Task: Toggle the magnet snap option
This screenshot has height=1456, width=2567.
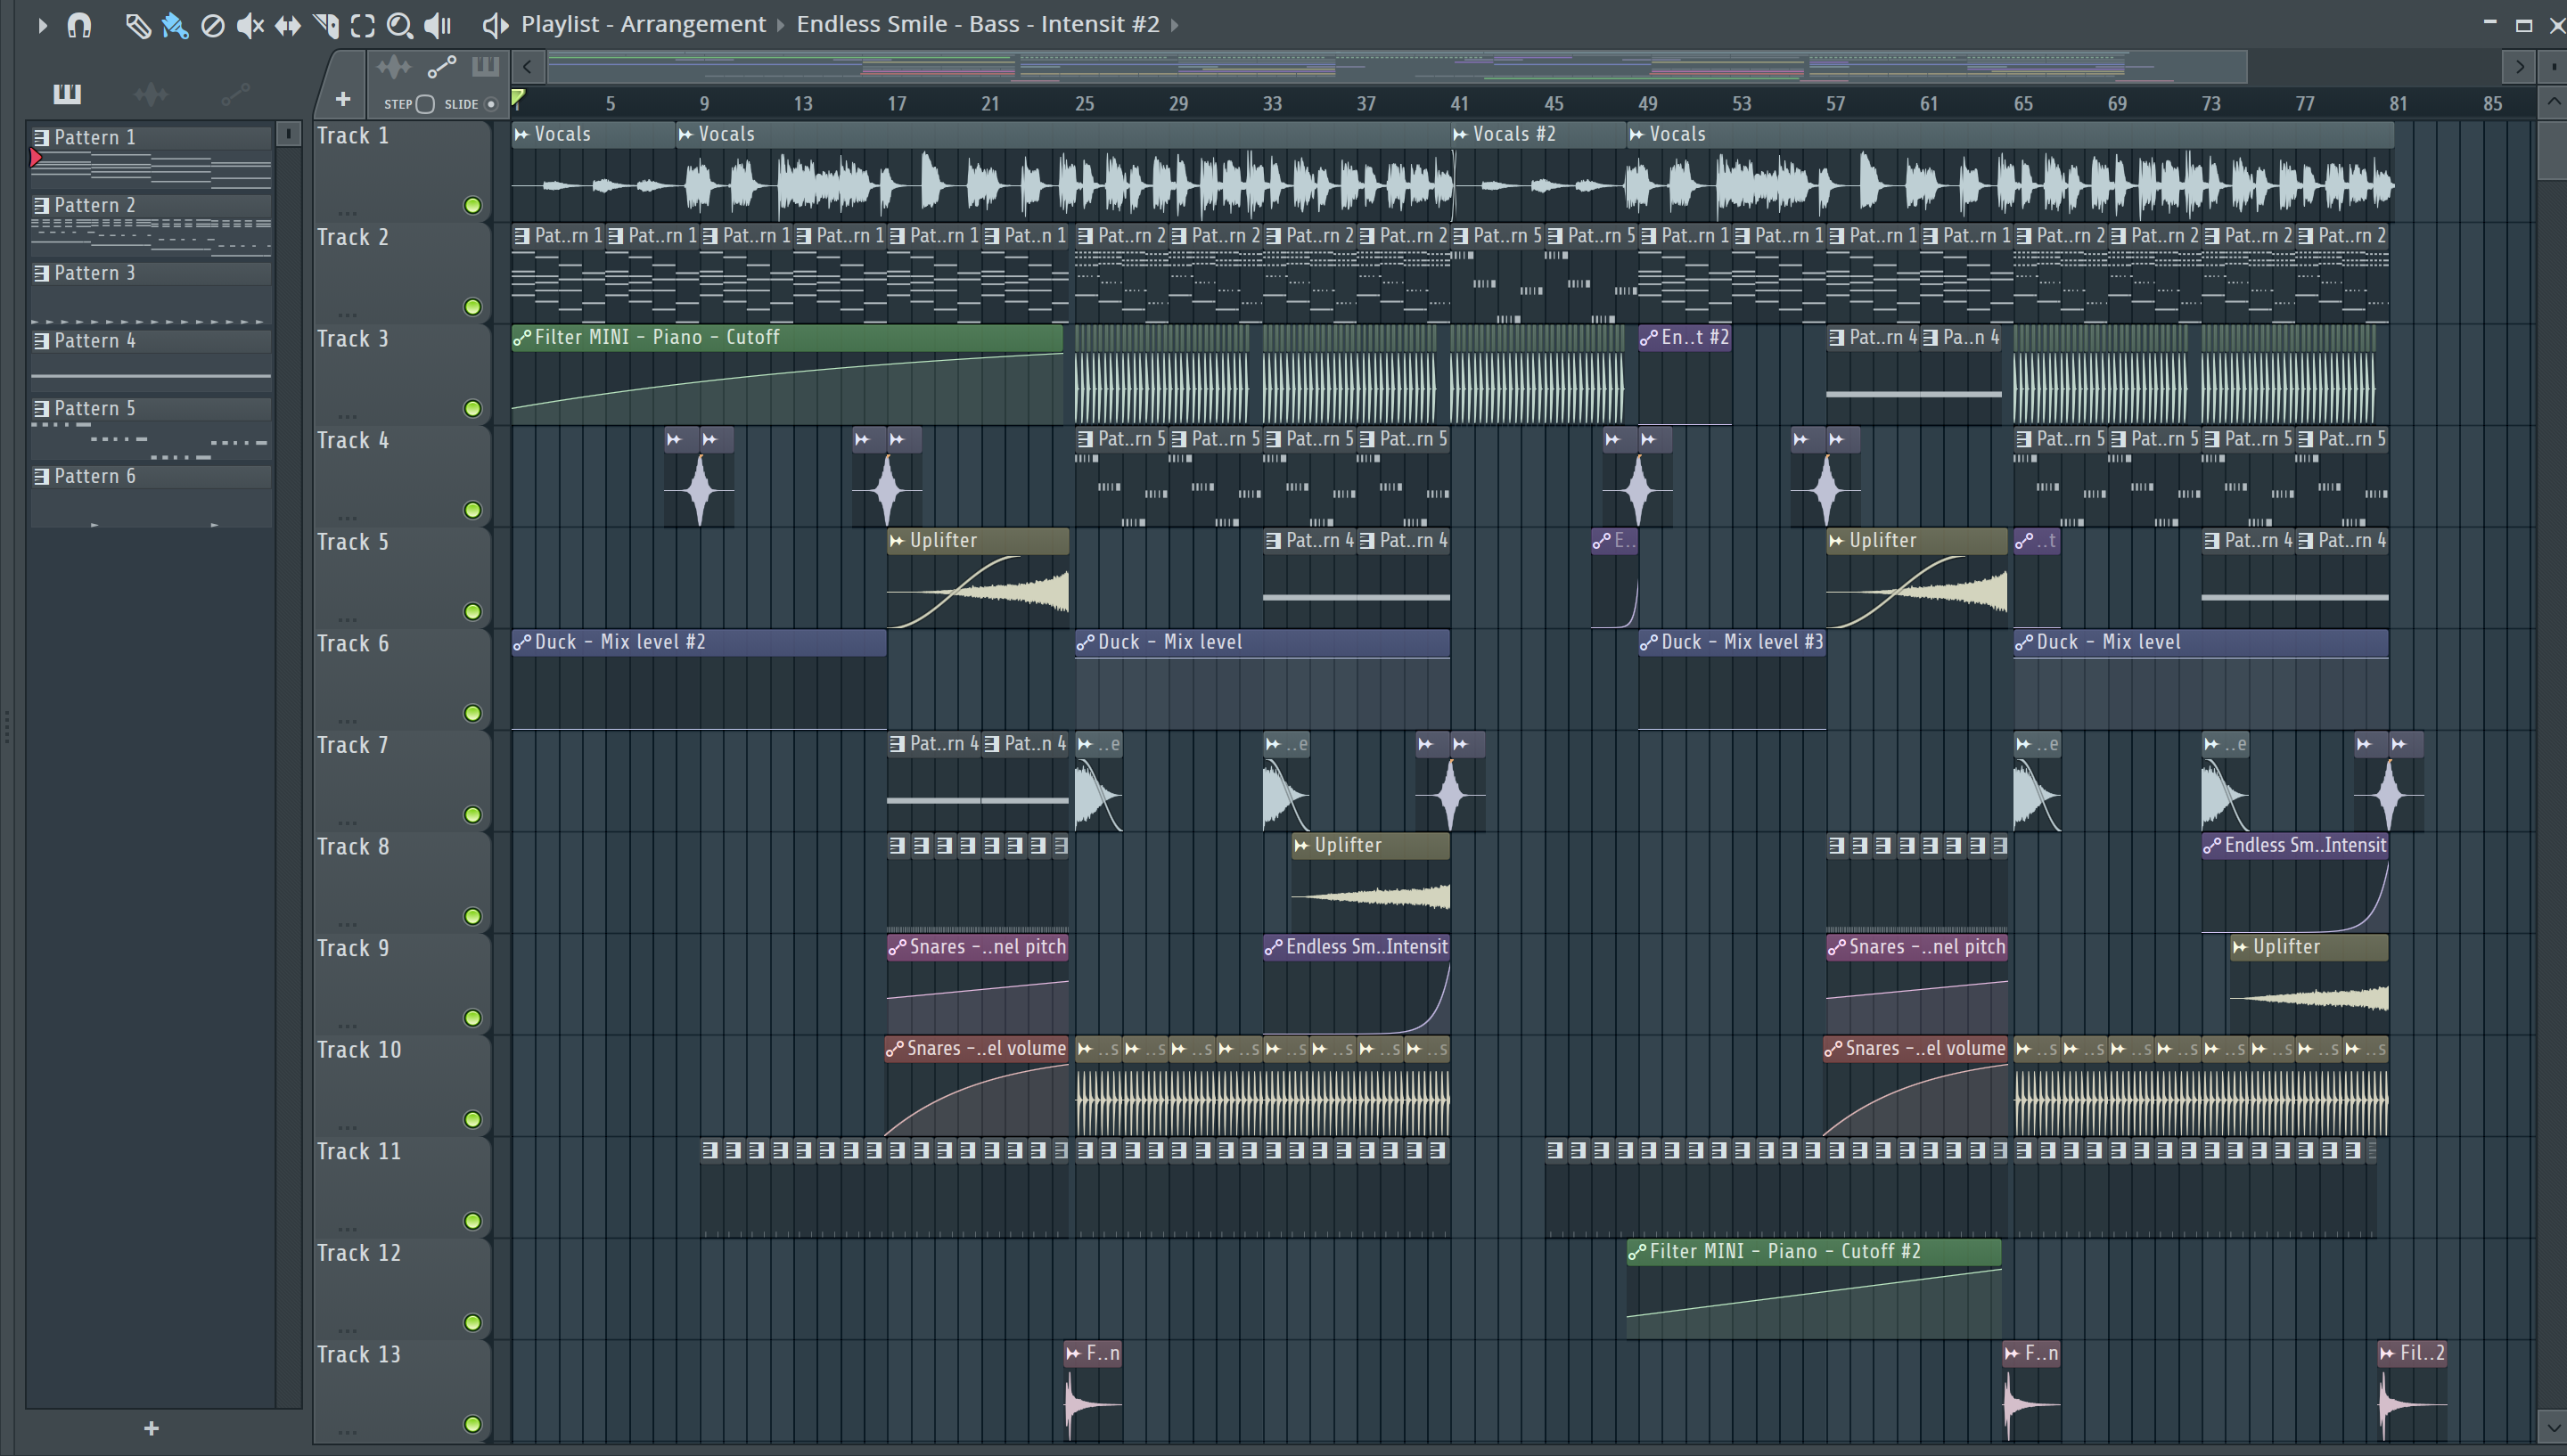Action: (79, 25)
